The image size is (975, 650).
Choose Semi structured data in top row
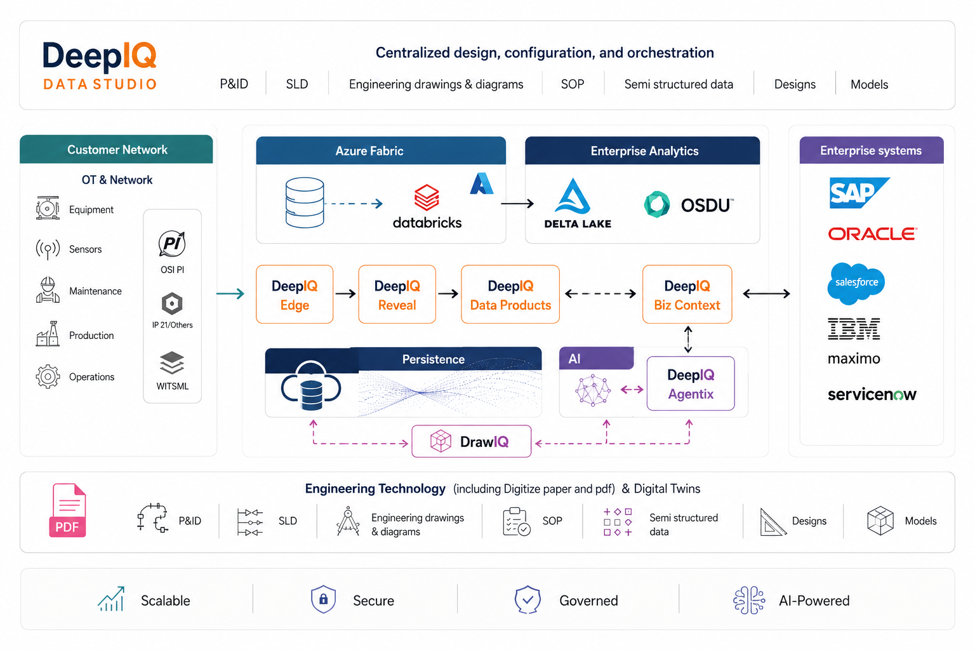click(x=679, y=84)
